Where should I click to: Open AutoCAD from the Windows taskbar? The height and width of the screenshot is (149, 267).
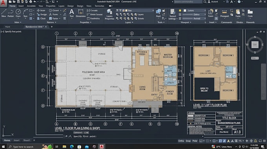101,147
